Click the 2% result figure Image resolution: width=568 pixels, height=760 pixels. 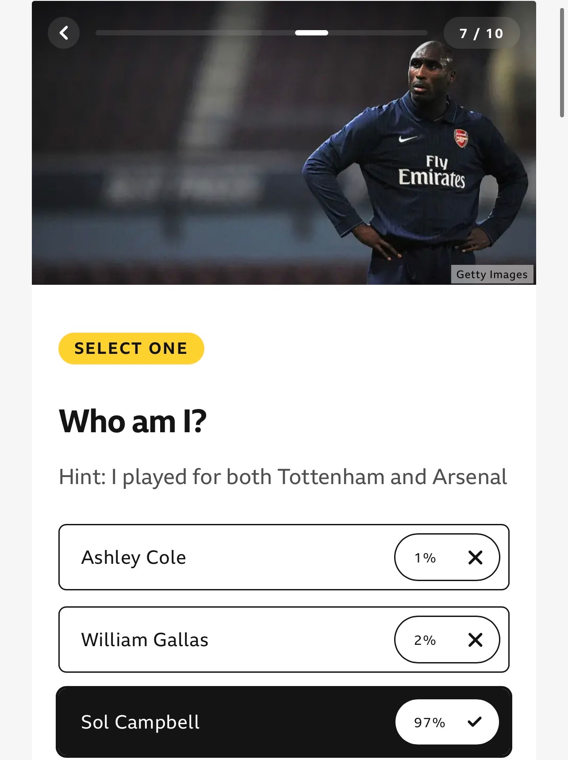click(x=425, y=640)
